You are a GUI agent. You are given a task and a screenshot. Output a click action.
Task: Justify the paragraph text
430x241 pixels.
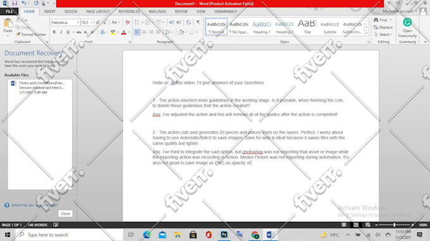click(x=158, y=32)
